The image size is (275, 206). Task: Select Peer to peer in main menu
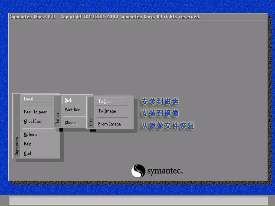coord(35,112)
